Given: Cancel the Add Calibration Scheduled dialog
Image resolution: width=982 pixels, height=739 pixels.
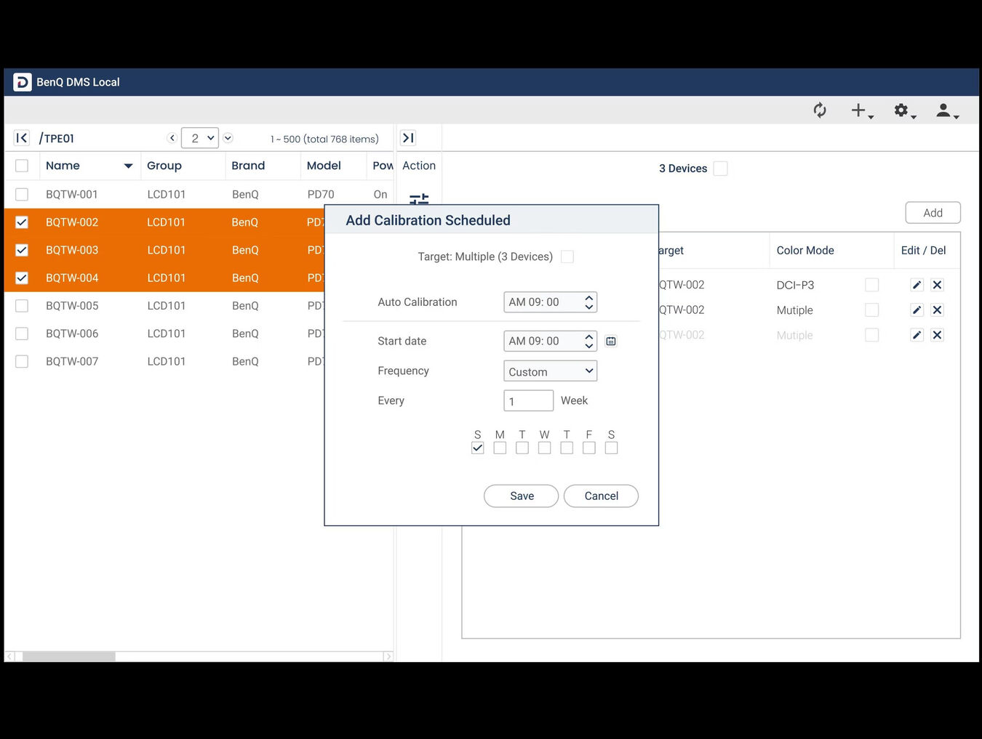Looking at the screenshot, I should (x=601, y=496).
